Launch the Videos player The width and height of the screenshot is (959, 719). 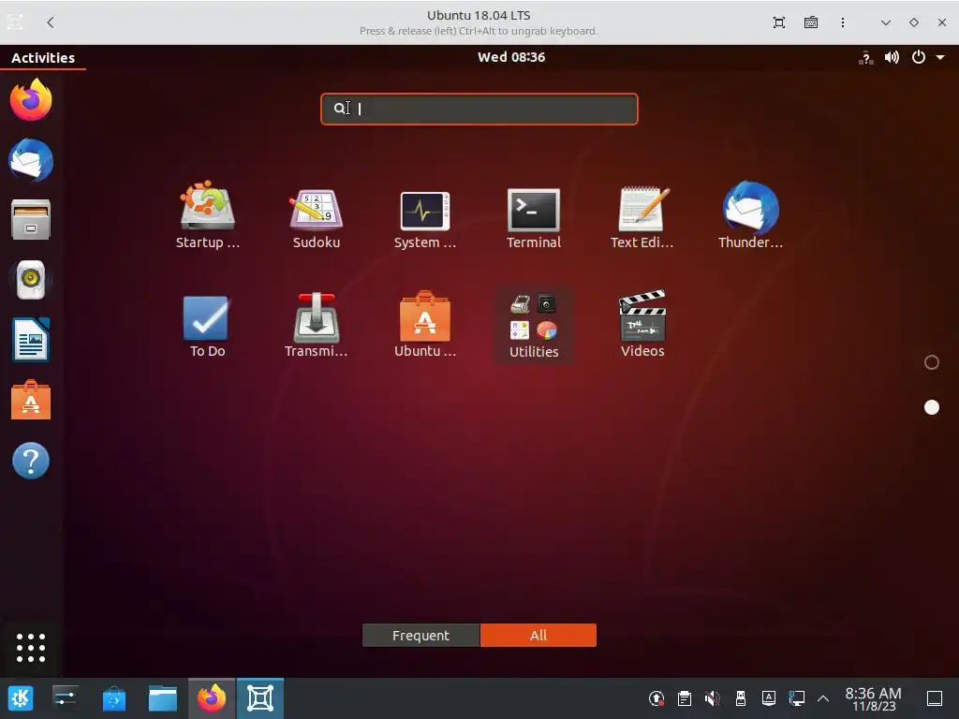pyautogui.click(x=642, y=324)
